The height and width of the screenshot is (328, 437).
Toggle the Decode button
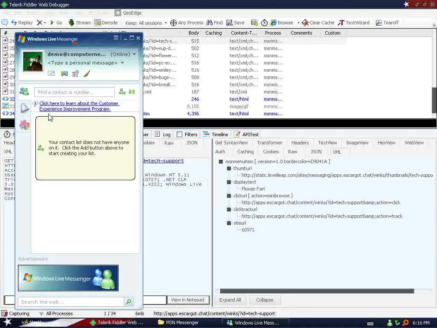click(x=106, y=23)
